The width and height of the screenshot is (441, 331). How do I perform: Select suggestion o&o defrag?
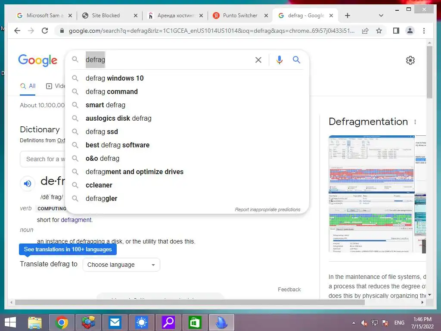coord(187,159)
